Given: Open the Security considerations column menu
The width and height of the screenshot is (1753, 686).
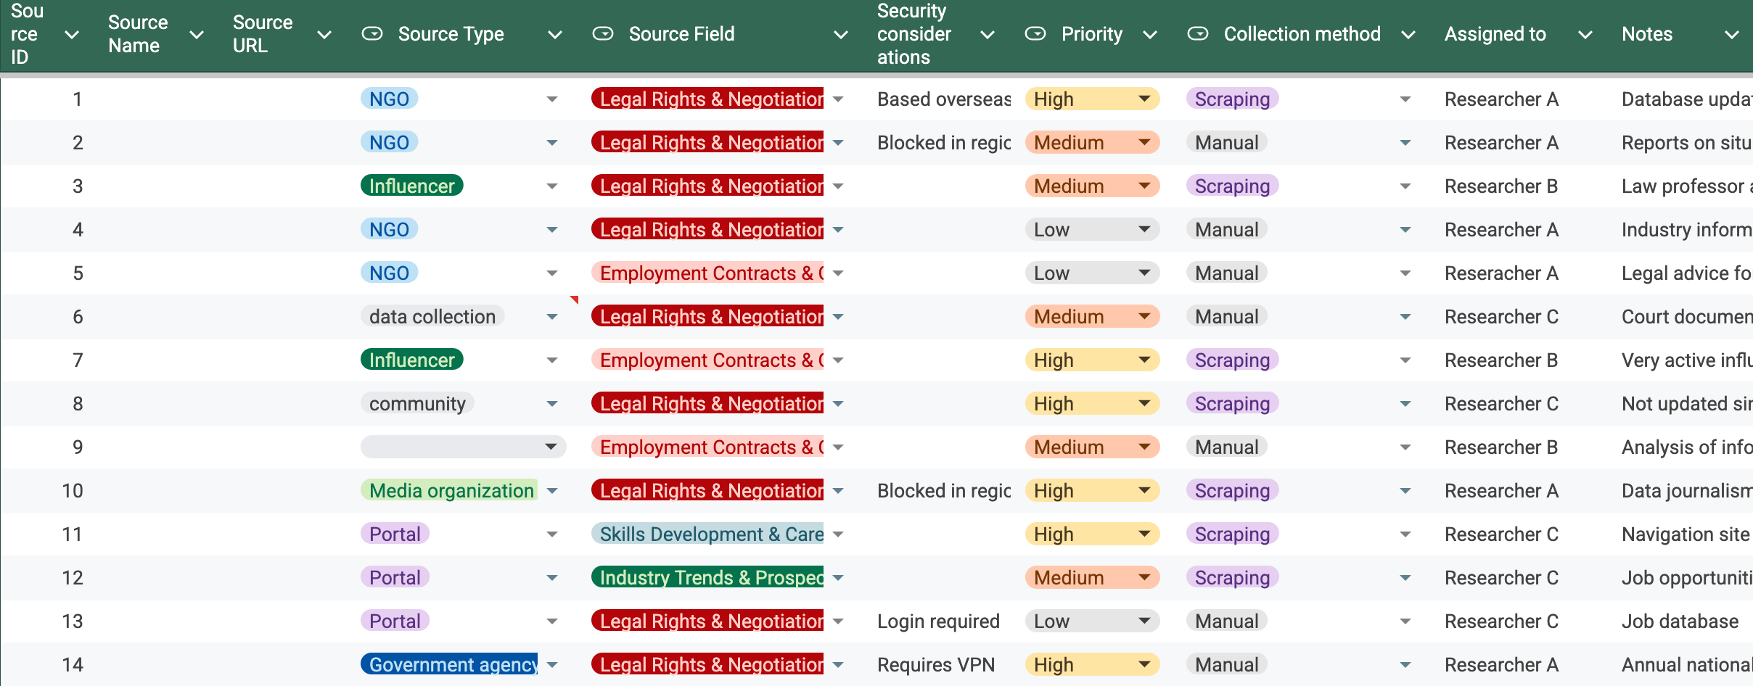Looking at the screenshot, I should [987, 35].
